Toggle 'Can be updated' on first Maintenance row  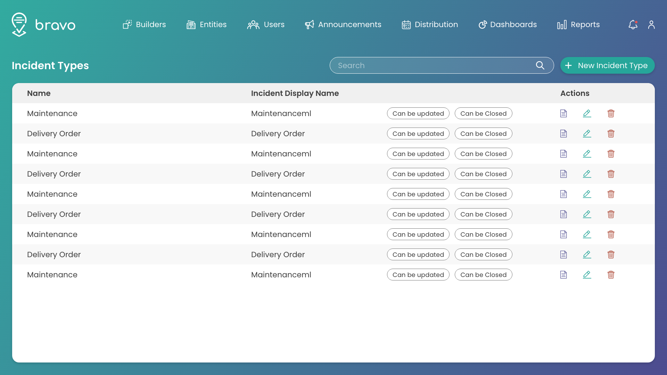tap(418, 113)
